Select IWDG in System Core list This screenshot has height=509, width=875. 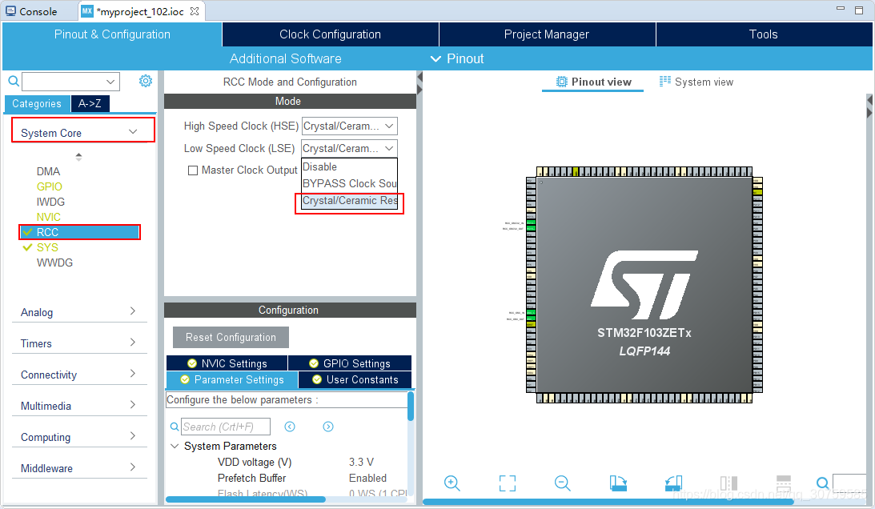click(x=50, y=202)
